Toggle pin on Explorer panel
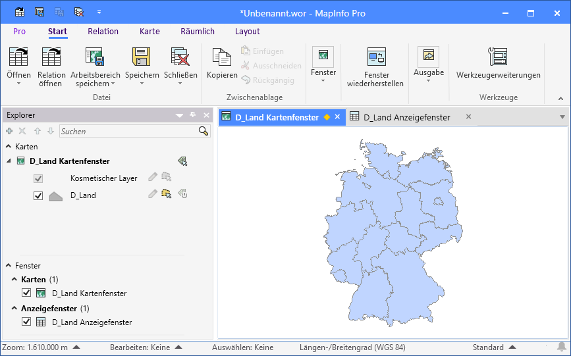 193,115
